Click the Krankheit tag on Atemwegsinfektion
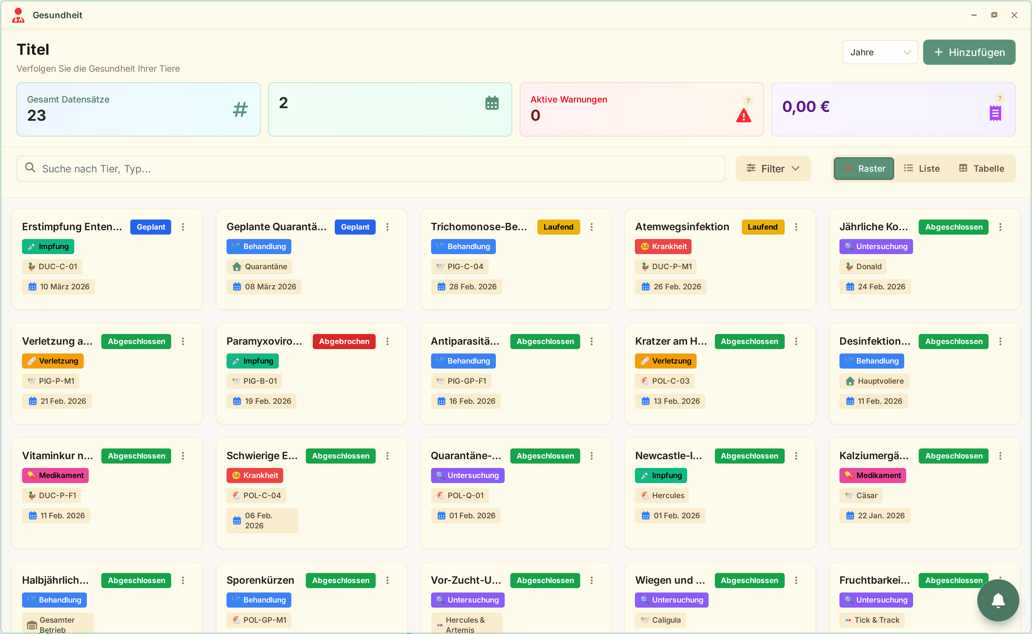Screen dimensions: 1032x634 [x=663, y=247]
